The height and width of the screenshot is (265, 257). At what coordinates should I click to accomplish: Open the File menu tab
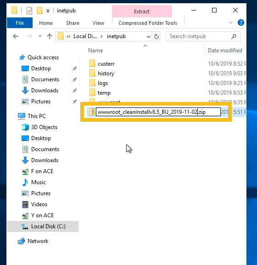click(20, 23)
